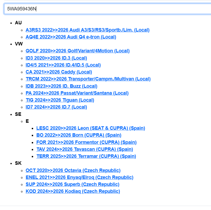This screenshot has width=211, height=210.
Task: Open AQ4E Audi Q4 e-tron link
Action: tap(71, 37)
